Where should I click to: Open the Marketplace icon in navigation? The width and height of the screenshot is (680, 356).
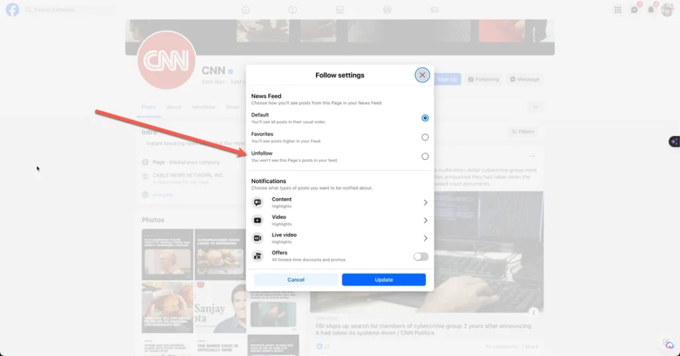click(x=340, y=9)
